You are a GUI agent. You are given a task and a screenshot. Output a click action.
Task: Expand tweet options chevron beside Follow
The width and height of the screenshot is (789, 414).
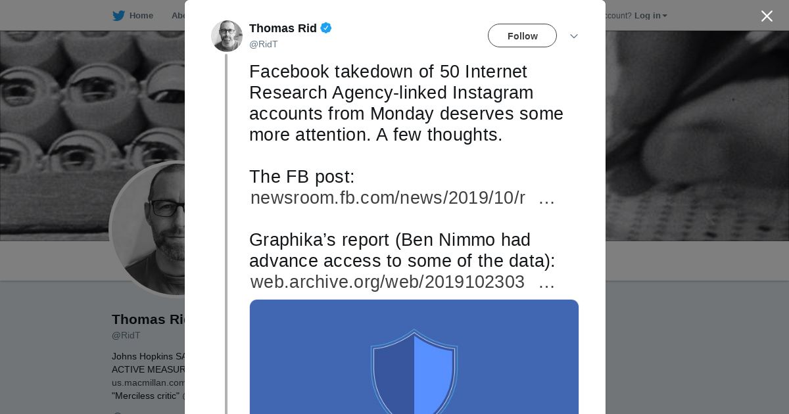coord(573,36)
